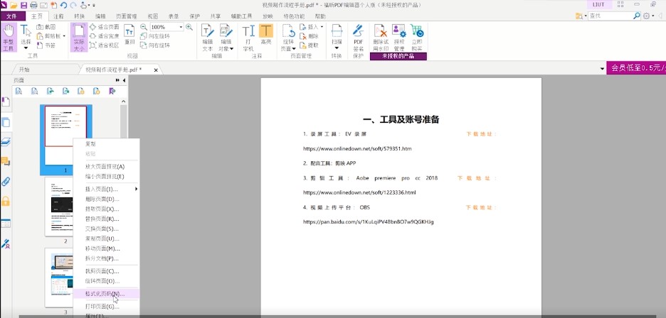Select Delete Pages (删除页面) in context menu
This screenshot has height=318, width=666.
click(106, 199)
